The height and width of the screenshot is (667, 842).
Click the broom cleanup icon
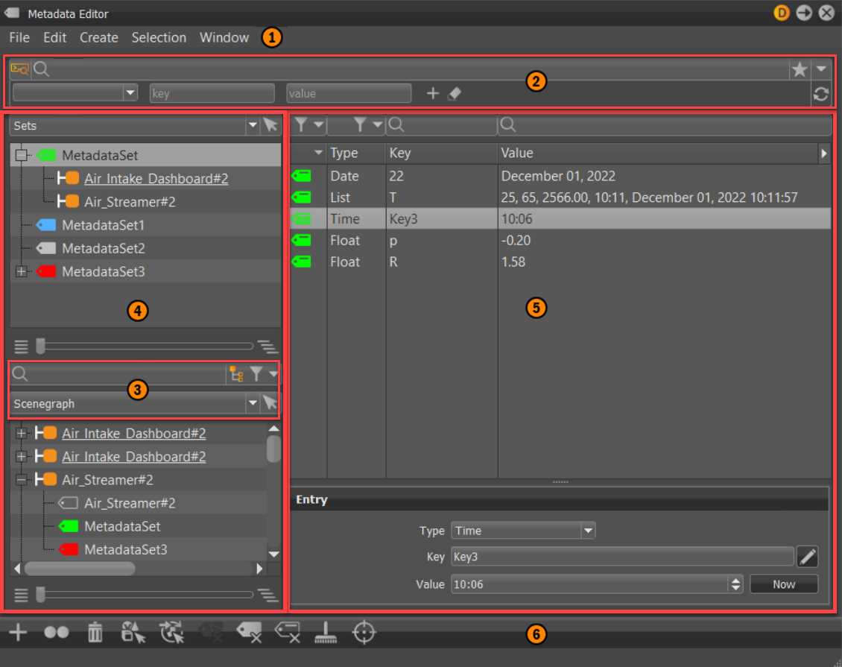[x=326, y=632]
